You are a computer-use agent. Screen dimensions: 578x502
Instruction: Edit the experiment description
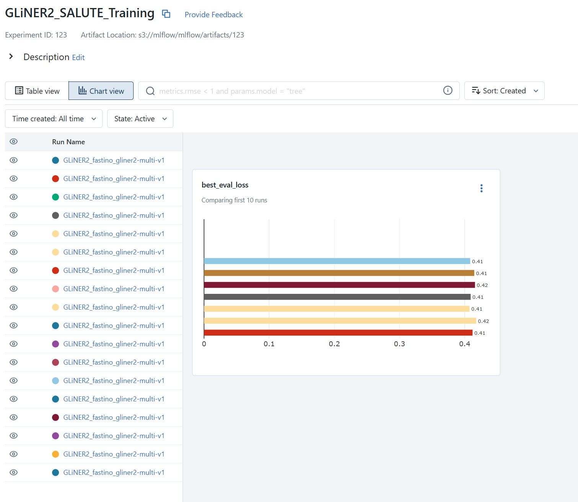[78, 57]
